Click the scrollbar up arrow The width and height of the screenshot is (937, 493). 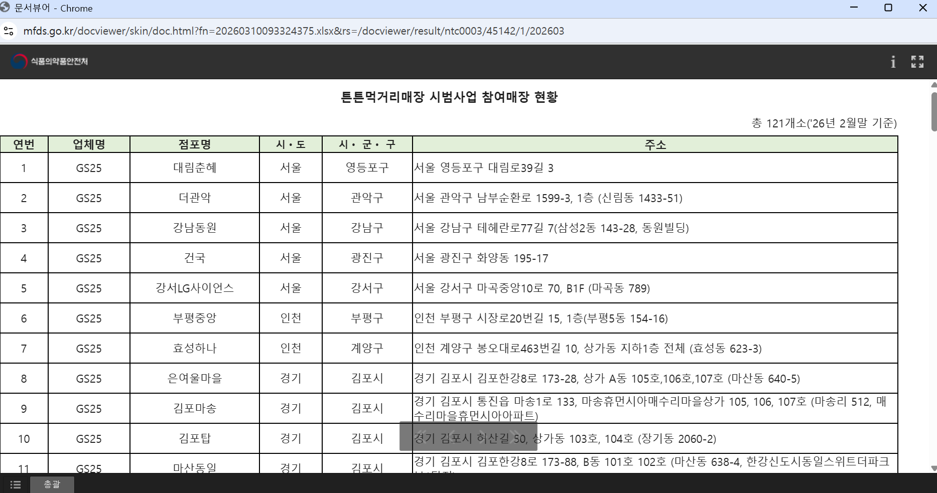pyautogui.click(x=933, y=85)
